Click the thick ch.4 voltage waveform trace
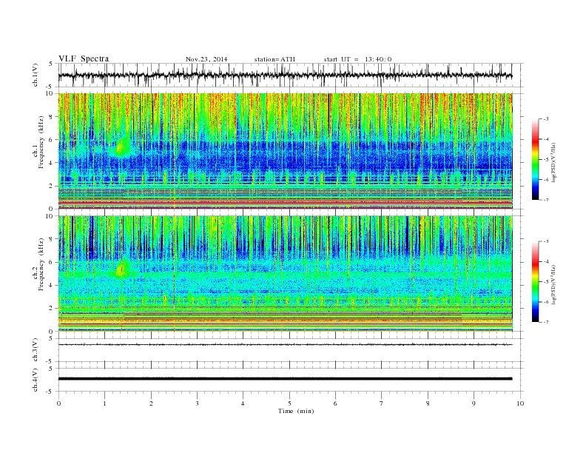Image resolution: width=586 pixels, height=453 pixels. click(x=285, y=379)
